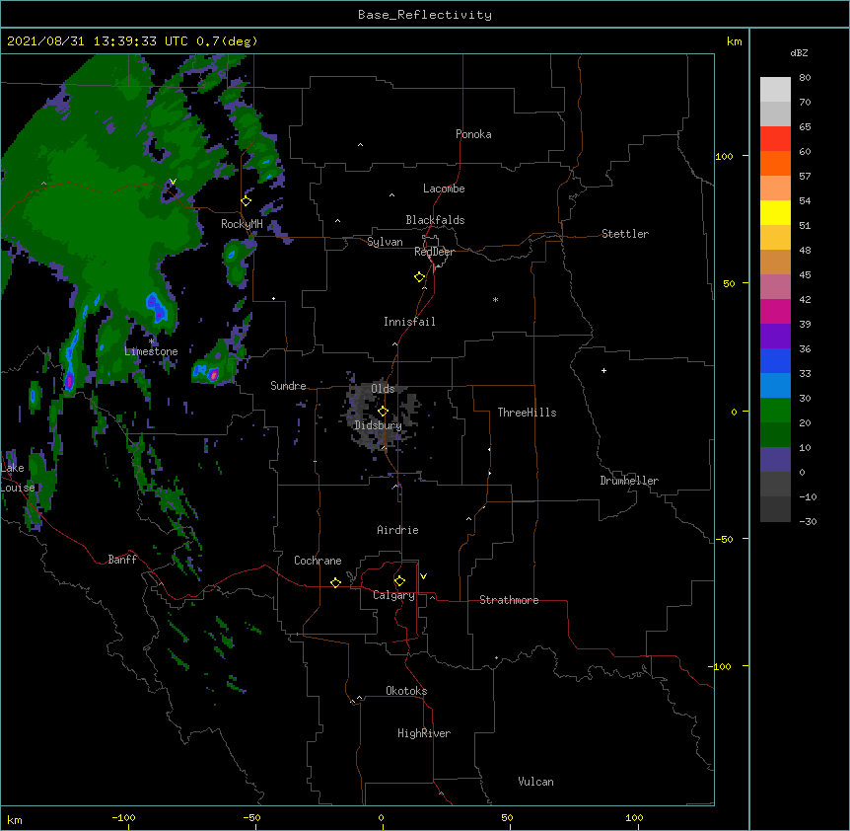Click the dusty pink 45-42 dBZ swatch

point(775,287)
